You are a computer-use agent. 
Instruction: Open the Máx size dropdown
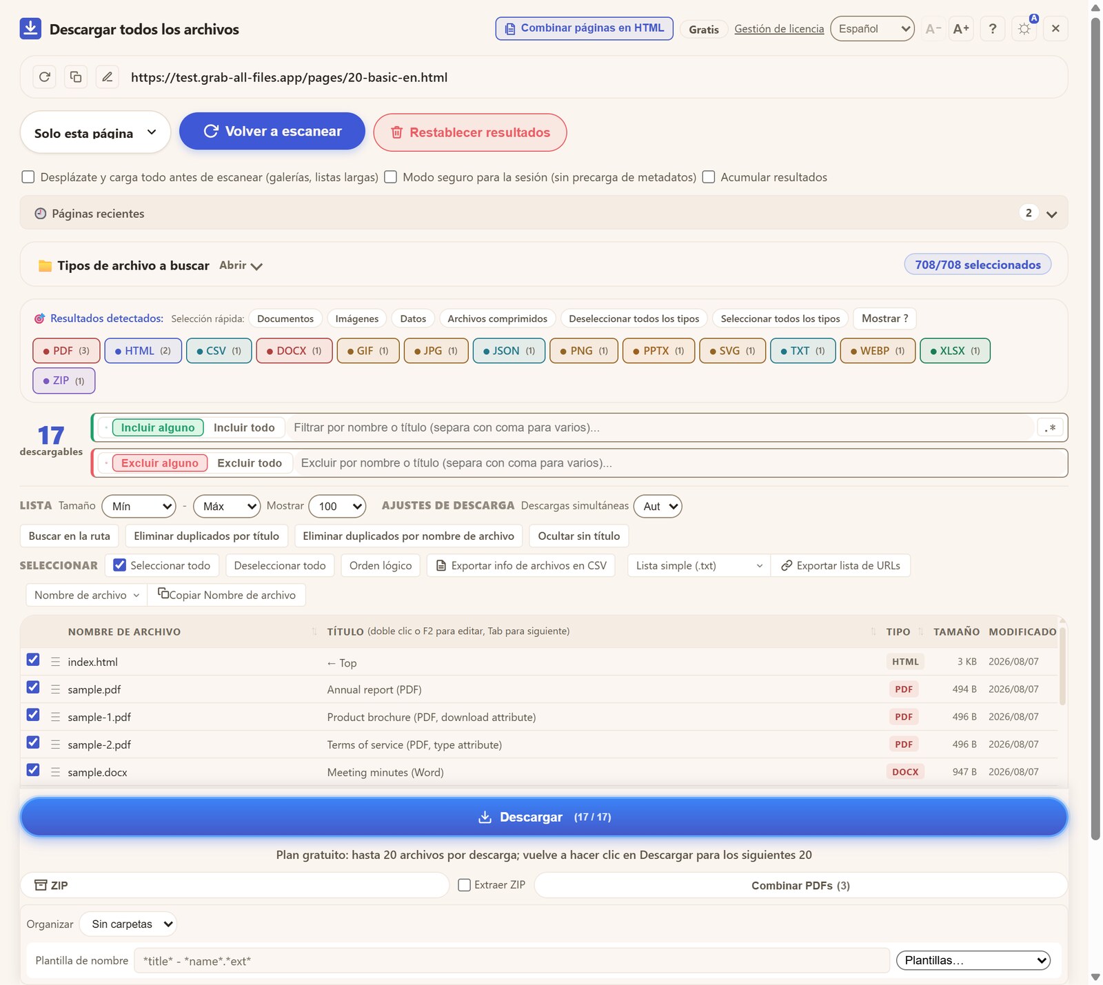(x=227, y=506)
